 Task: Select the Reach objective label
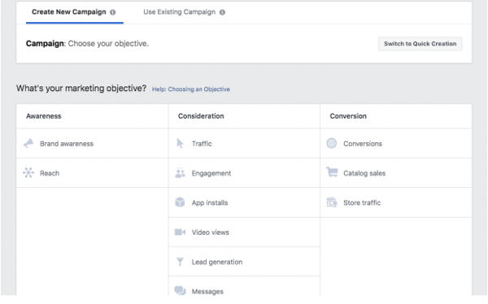point(50,173)
